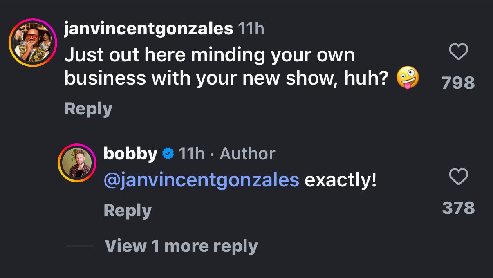493x278 pixels.
Task: Open the janvincentgonzales username in bold
Action: [148, 29]
